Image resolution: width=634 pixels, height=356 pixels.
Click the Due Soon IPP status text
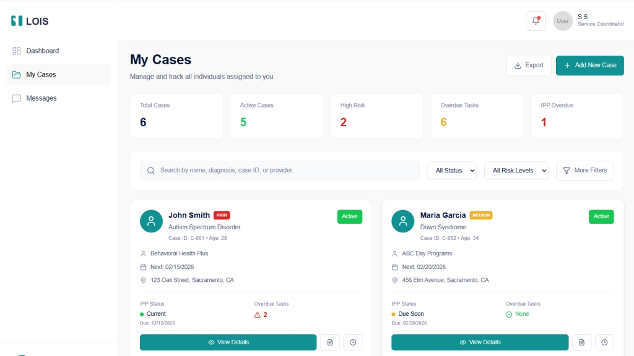(x=411, y=314)
